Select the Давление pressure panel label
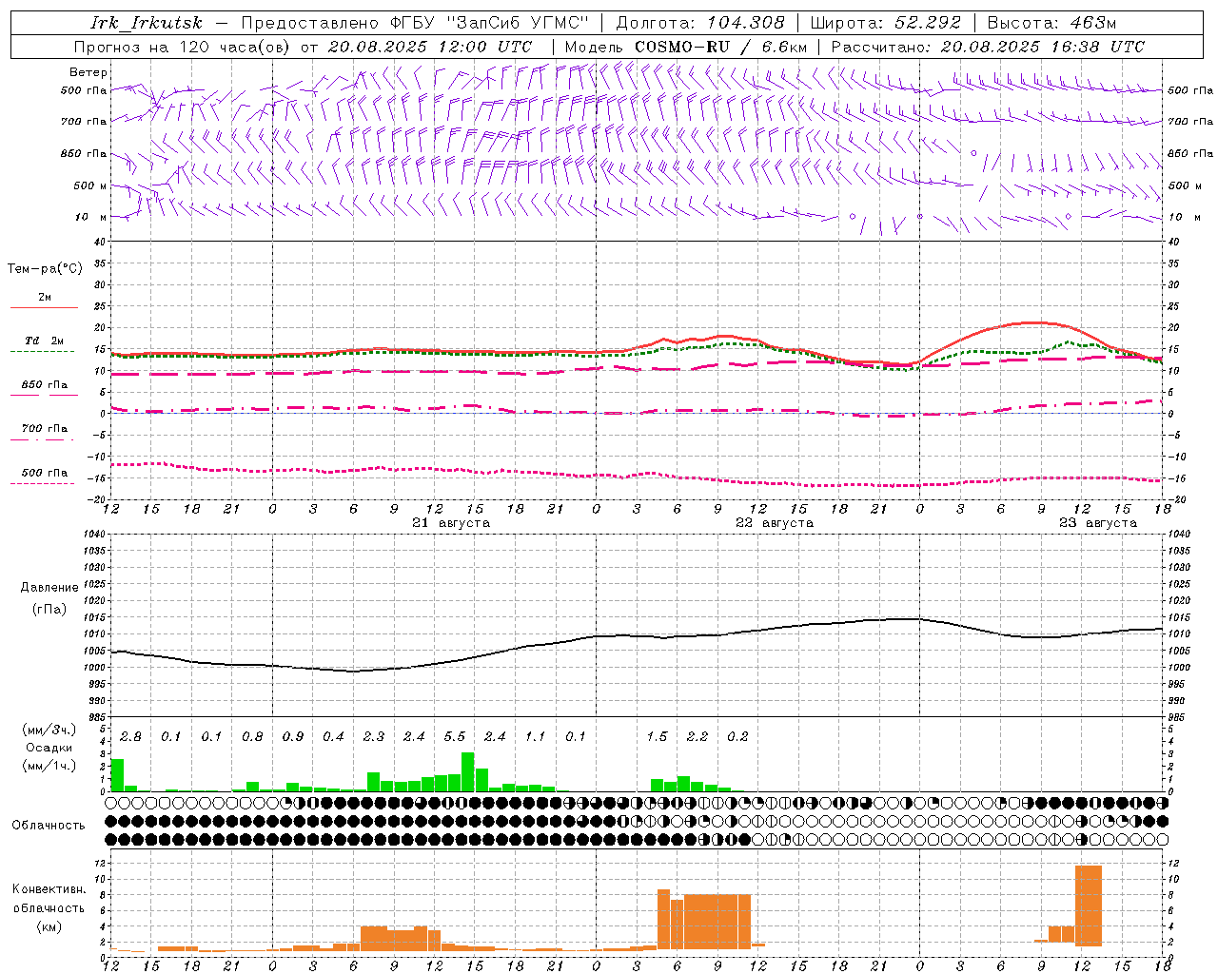 [x=49, y=588]
